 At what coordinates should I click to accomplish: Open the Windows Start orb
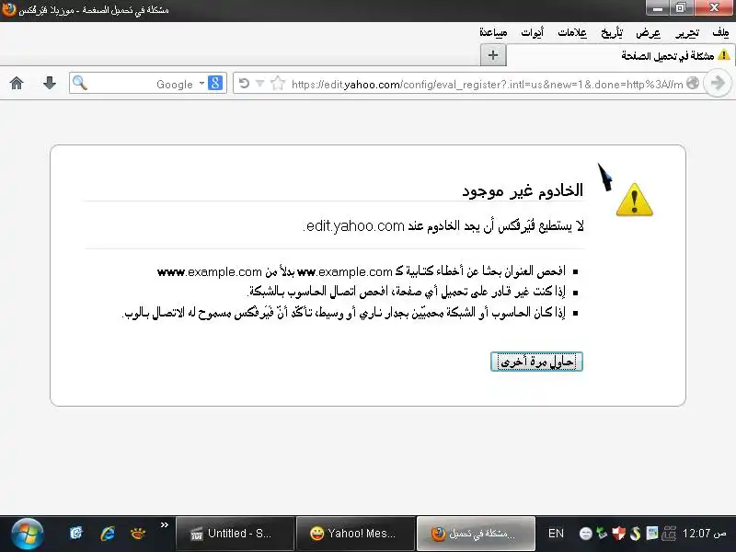click(x=28, y=534)
